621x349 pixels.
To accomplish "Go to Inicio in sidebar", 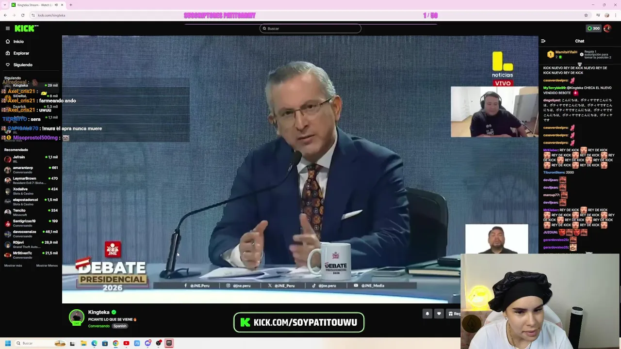I will tap(18, 42).
